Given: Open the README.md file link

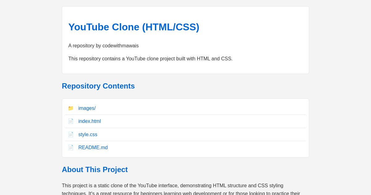Looking at the screenshot, I should 93,148.
